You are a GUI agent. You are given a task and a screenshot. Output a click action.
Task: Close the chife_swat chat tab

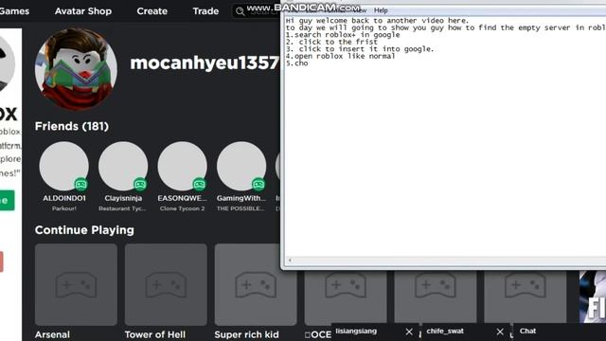(x=500, y=332)
